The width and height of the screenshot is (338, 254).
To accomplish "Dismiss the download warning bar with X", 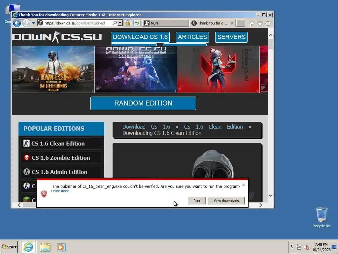I will (244, 185).
